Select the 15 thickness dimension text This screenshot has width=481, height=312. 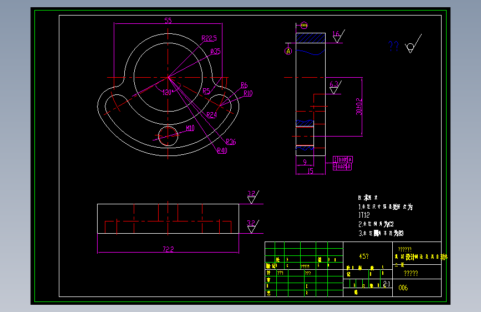(311, 171)
